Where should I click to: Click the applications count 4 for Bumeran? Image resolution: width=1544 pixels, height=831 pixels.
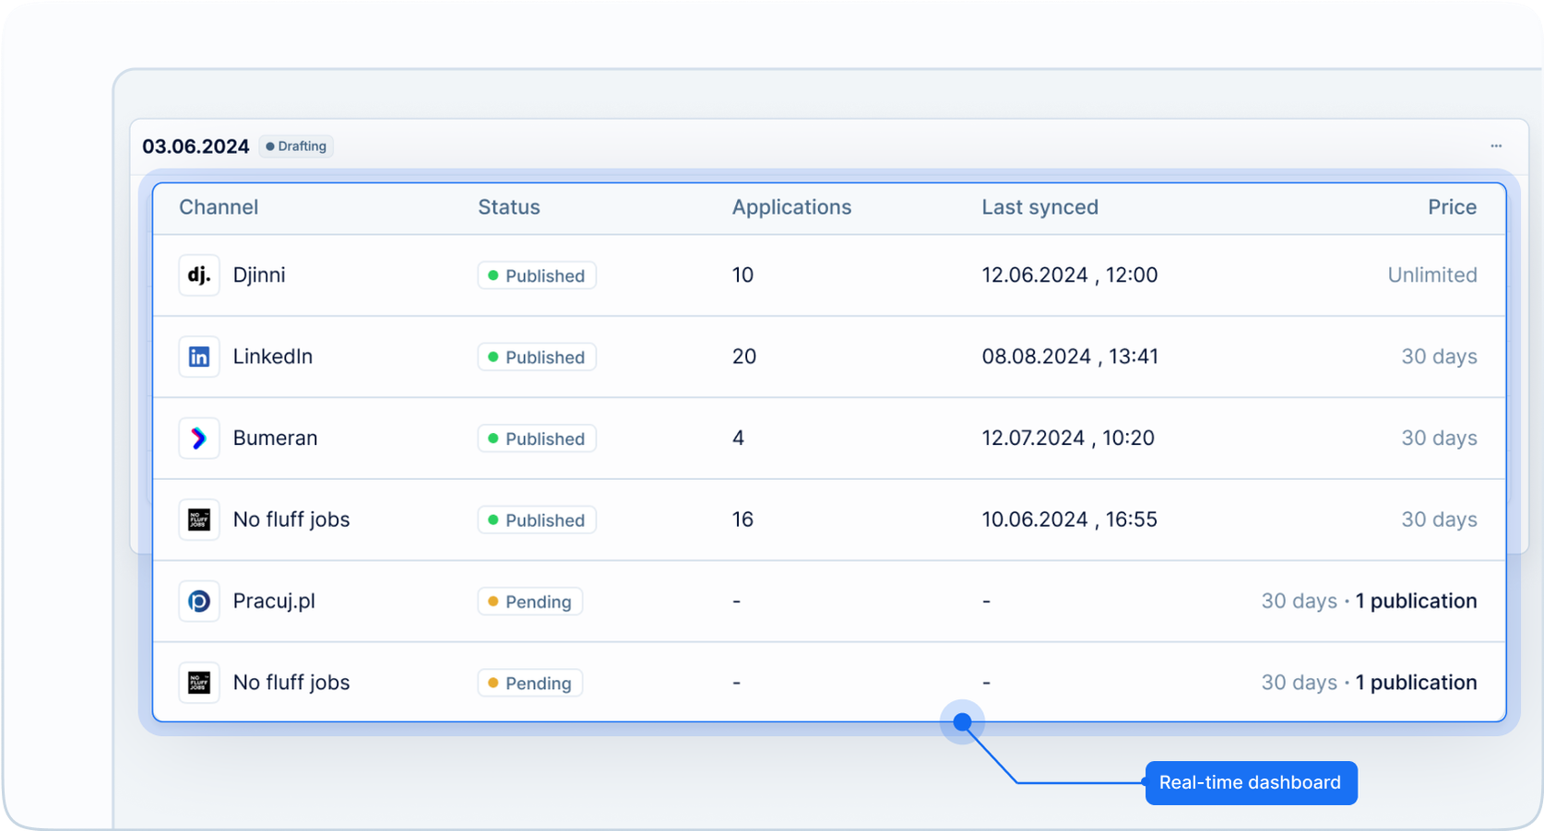point(738,439)
